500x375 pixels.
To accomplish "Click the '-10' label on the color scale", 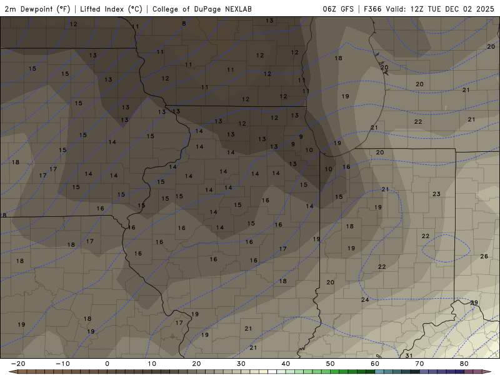I will (x=62, y=364).
